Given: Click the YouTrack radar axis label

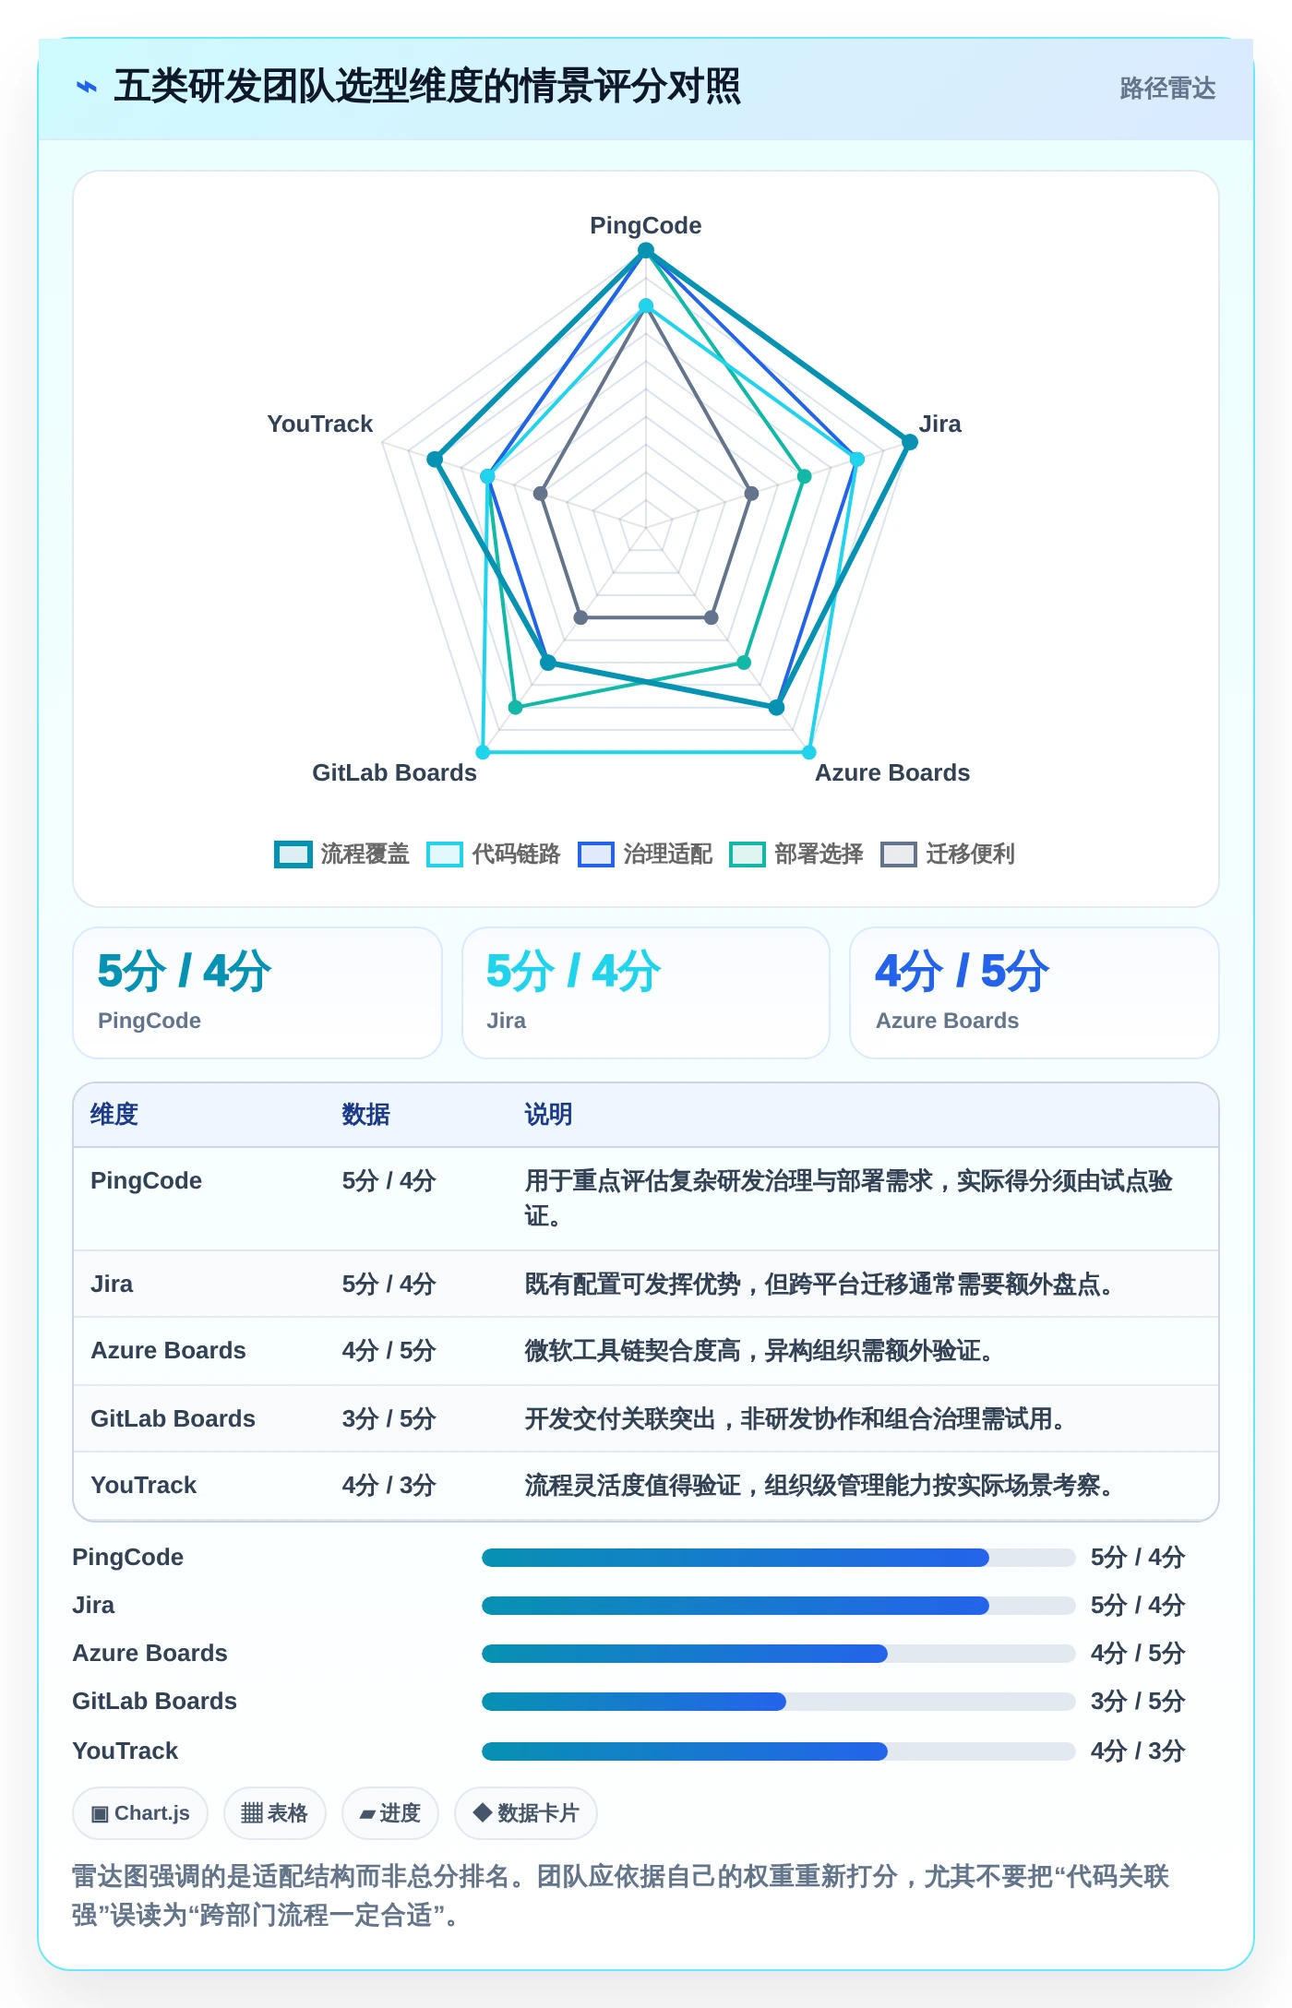Looking at the screenshot, I should click(x=319, y=424).
